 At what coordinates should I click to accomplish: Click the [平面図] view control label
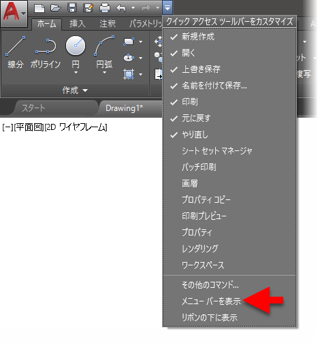pos(29,127)
